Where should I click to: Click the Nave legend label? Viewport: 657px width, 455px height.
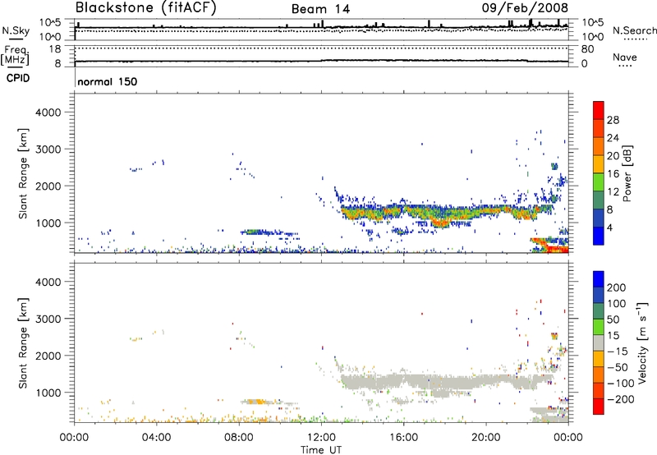pyautogui.click(x=625, y=57)
